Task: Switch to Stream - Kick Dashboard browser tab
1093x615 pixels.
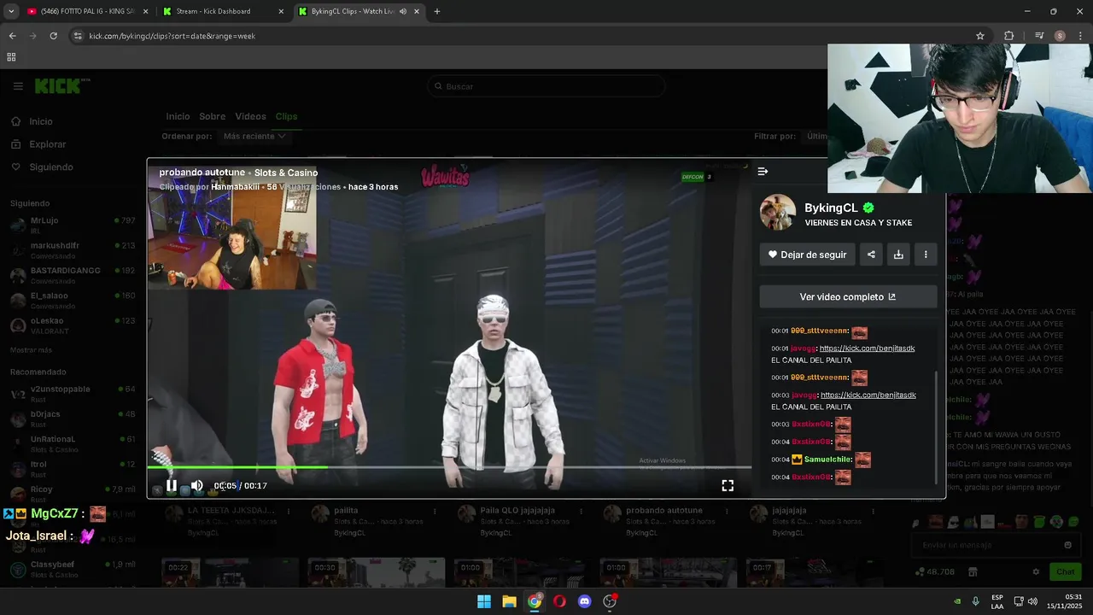Action: 222,11
